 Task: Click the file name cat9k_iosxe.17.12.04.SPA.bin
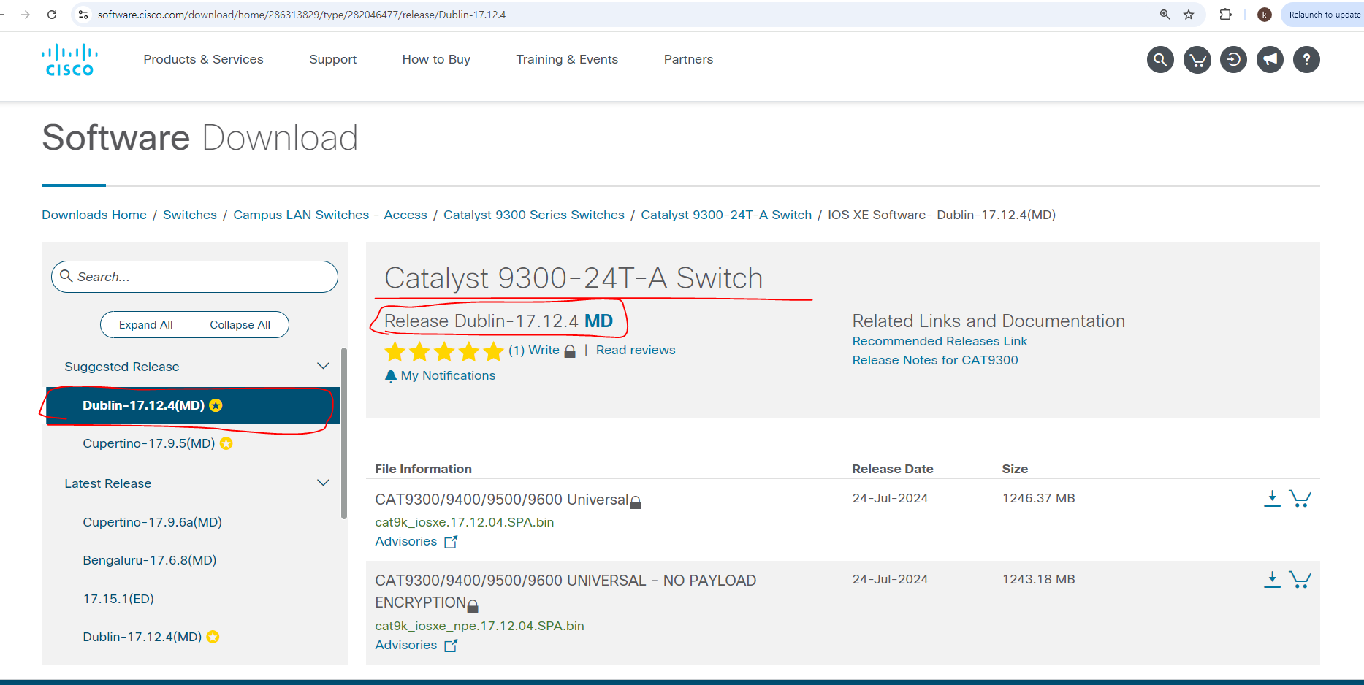[465, 522]
